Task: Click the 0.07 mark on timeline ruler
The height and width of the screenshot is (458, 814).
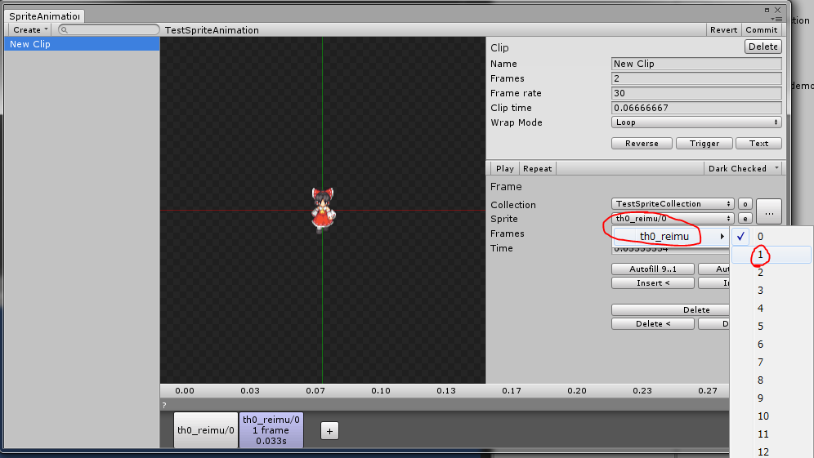Action: pyautogui.click(x=315, y=390)
